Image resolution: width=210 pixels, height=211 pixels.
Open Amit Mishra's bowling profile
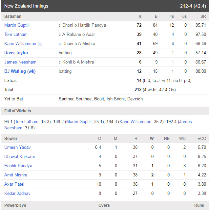point(16,175)
